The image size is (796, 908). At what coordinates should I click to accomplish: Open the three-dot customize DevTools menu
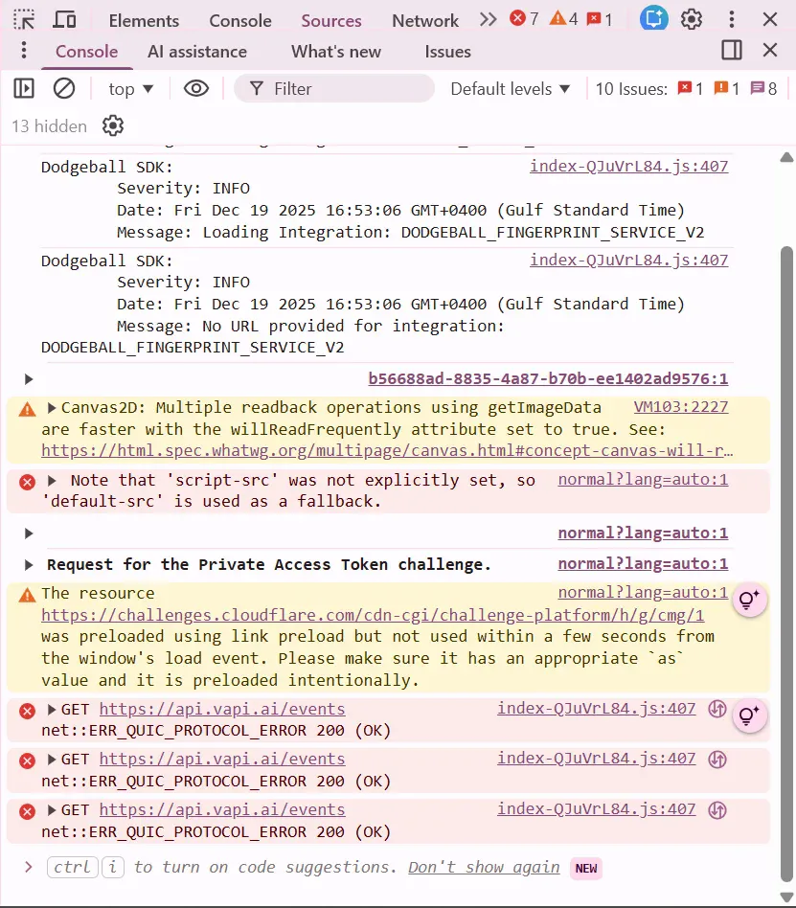tap(731, 19)
